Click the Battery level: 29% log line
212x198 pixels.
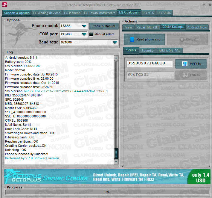coord(18,62)
